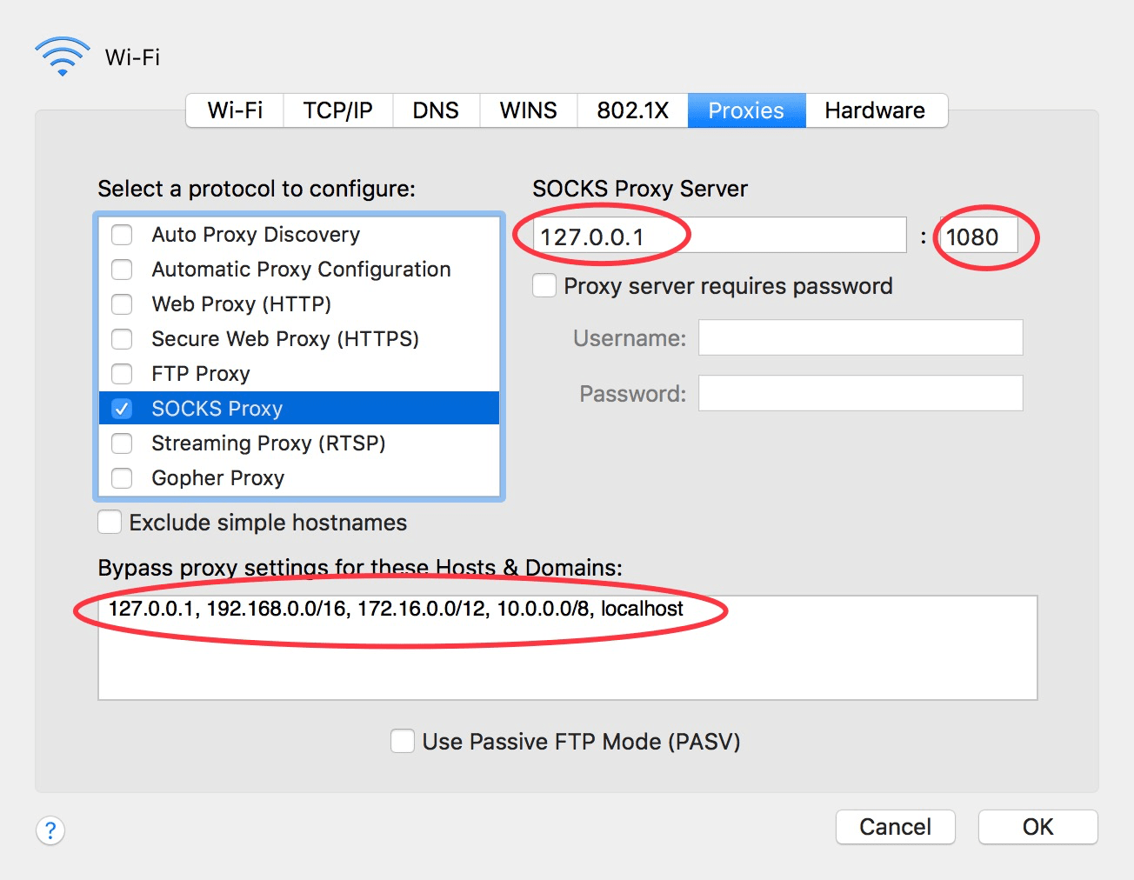The image size is (1134, 880).
Task: Switch to the Hardware tab
Action: (876, 110)
